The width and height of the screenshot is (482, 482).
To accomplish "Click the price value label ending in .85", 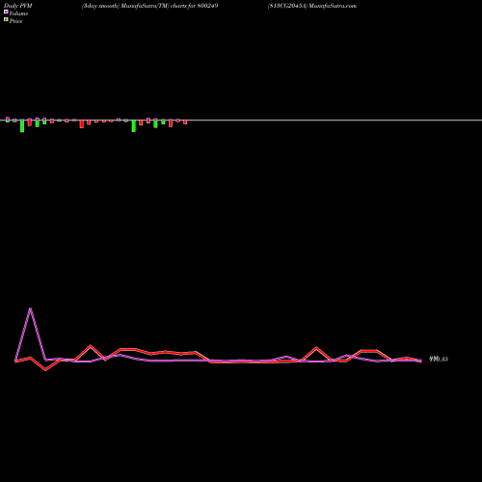I will point(439,359).
